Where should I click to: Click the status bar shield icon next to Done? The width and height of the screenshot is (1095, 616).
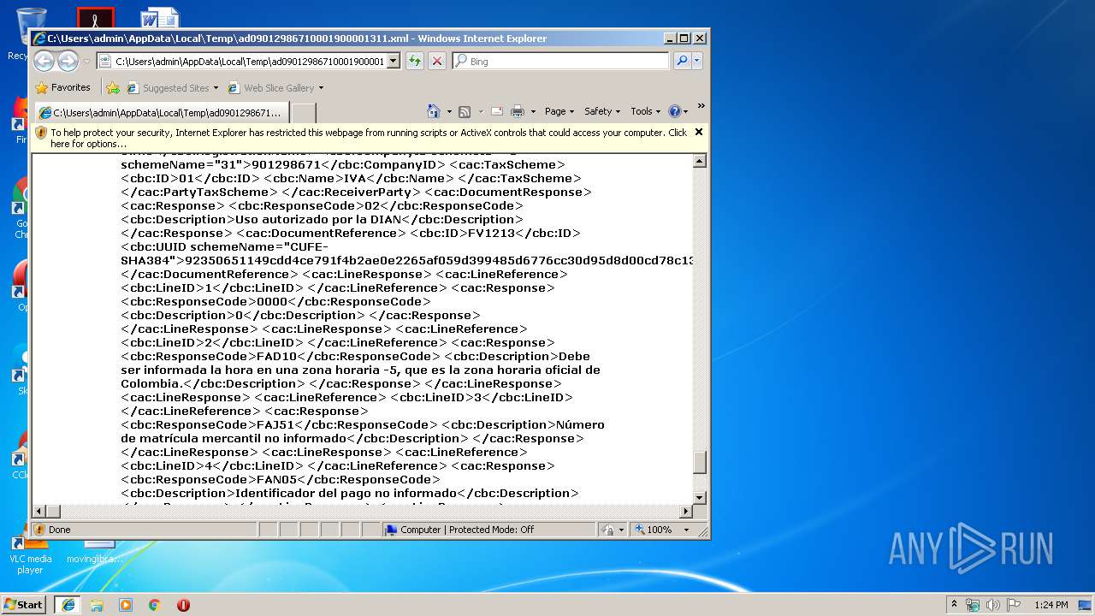click(x=39, y=530)
